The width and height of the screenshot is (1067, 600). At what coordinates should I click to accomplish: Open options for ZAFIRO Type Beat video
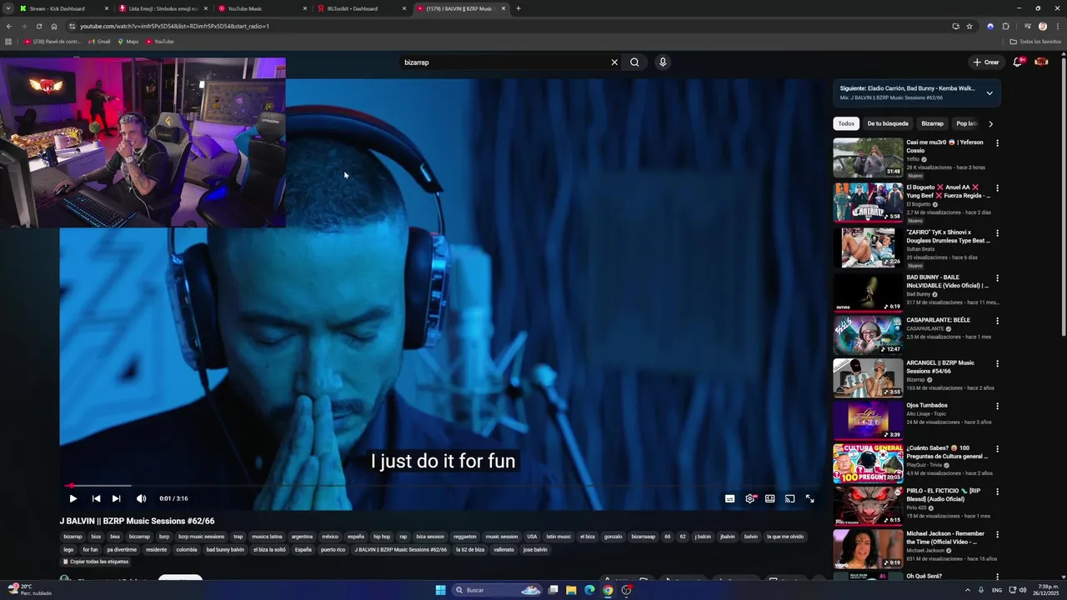997,233
